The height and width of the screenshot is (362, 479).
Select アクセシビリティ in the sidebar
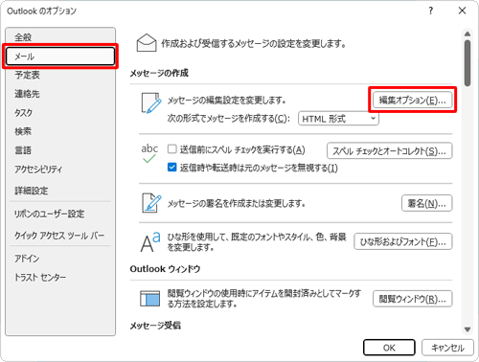[60, 169]
